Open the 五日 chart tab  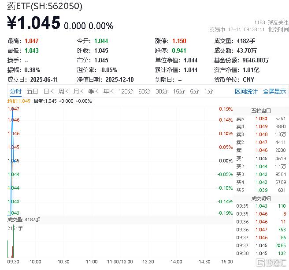coord(32,91)
